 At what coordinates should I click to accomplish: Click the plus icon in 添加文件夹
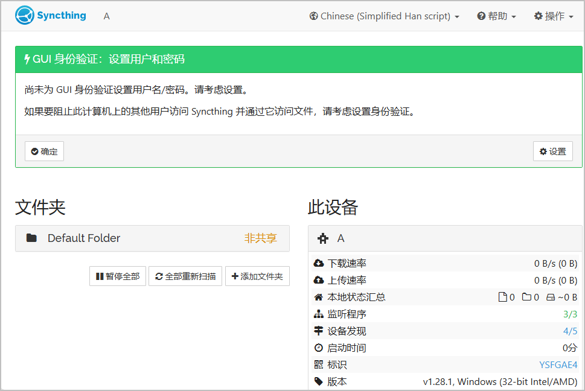tap(235, 276)
